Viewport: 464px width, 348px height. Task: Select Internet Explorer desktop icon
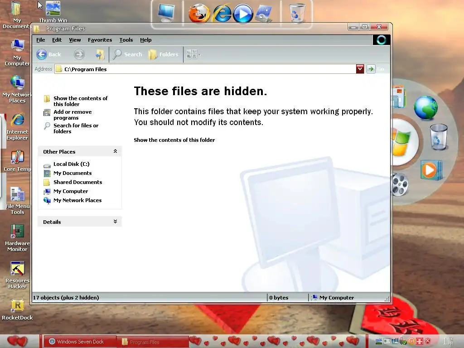pos(17,127)
